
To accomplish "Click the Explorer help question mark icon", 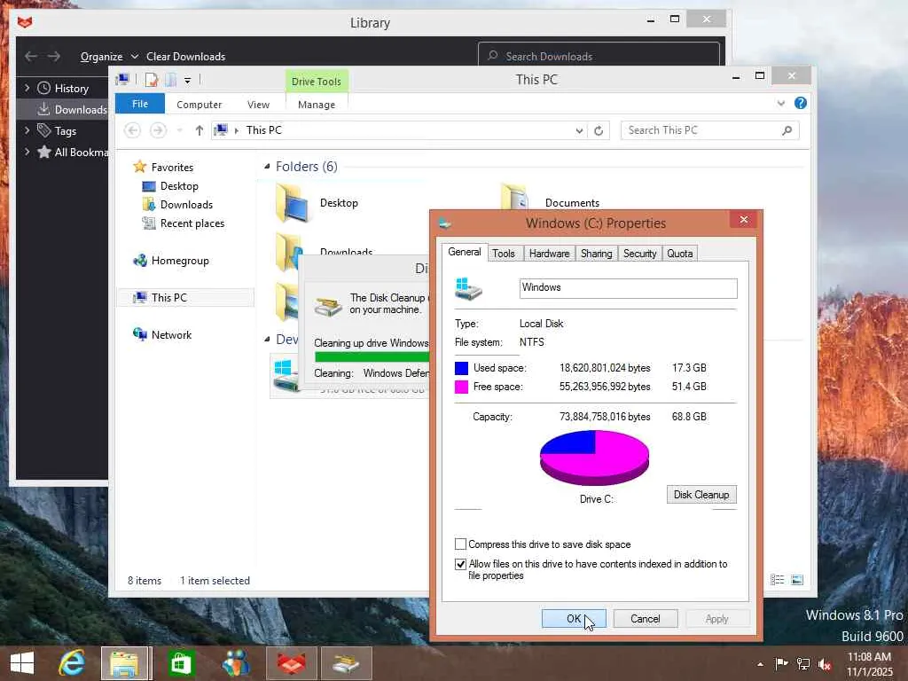I will click(x=801, y=103).
